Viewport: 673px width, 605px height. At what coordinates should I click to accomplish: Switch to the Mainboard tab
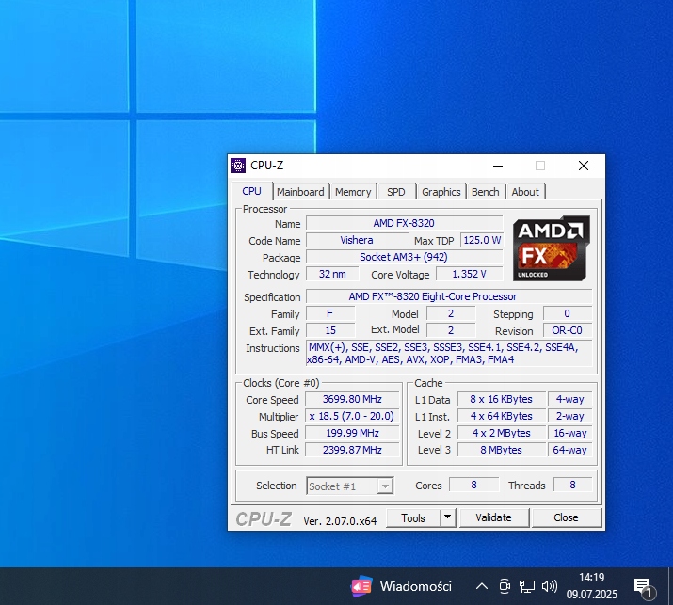click(300, 192)
